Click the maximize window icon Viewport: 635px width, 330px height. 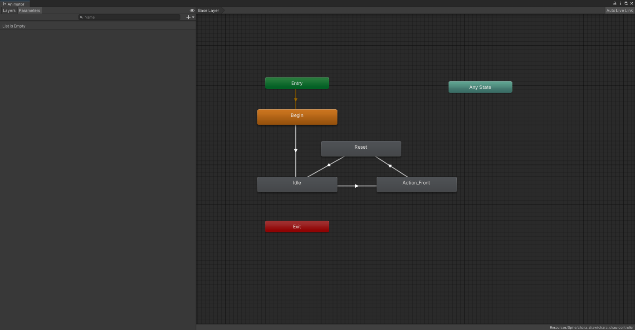pyautogui.click(x=626, y=3)
